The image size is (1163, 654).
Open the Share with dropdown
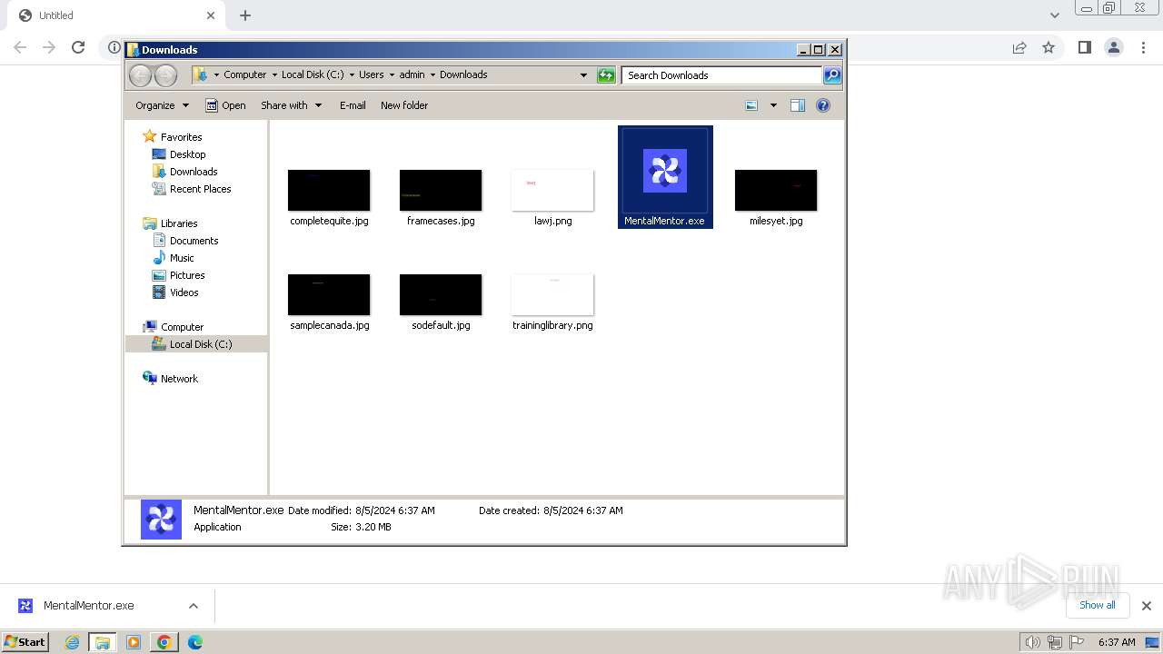[291, 105]
